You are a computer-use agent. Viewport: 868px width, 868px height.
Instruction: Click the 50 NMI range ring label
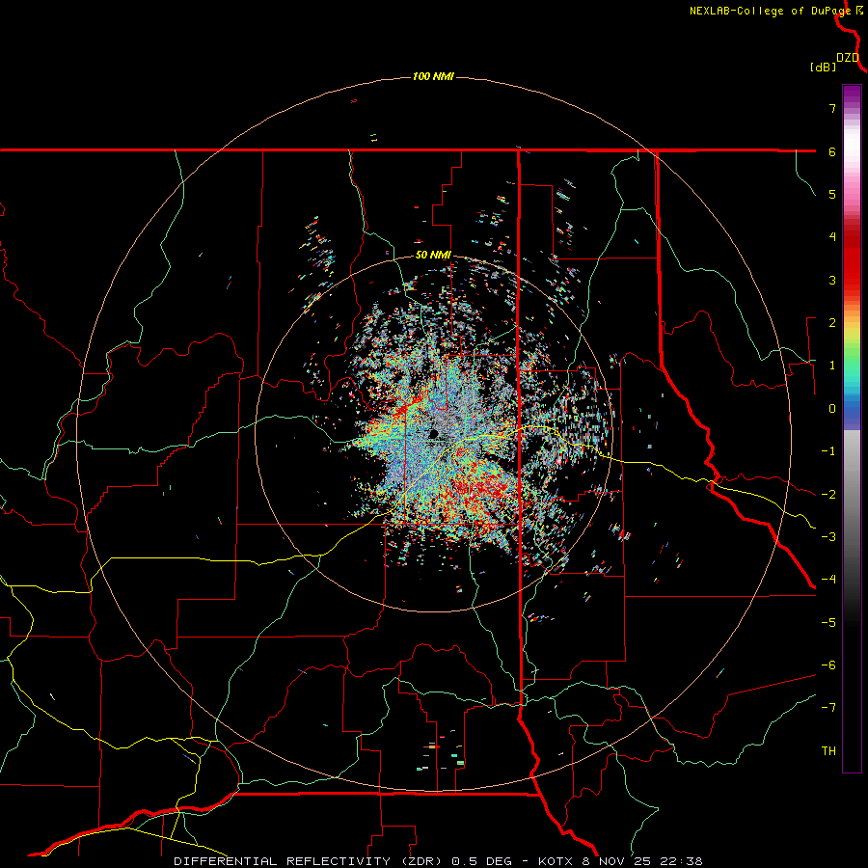tap(433, 255)
